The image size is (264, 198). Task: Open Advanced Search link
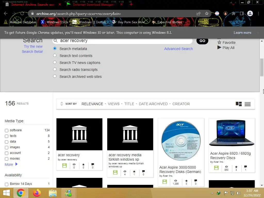coord(178,49)
